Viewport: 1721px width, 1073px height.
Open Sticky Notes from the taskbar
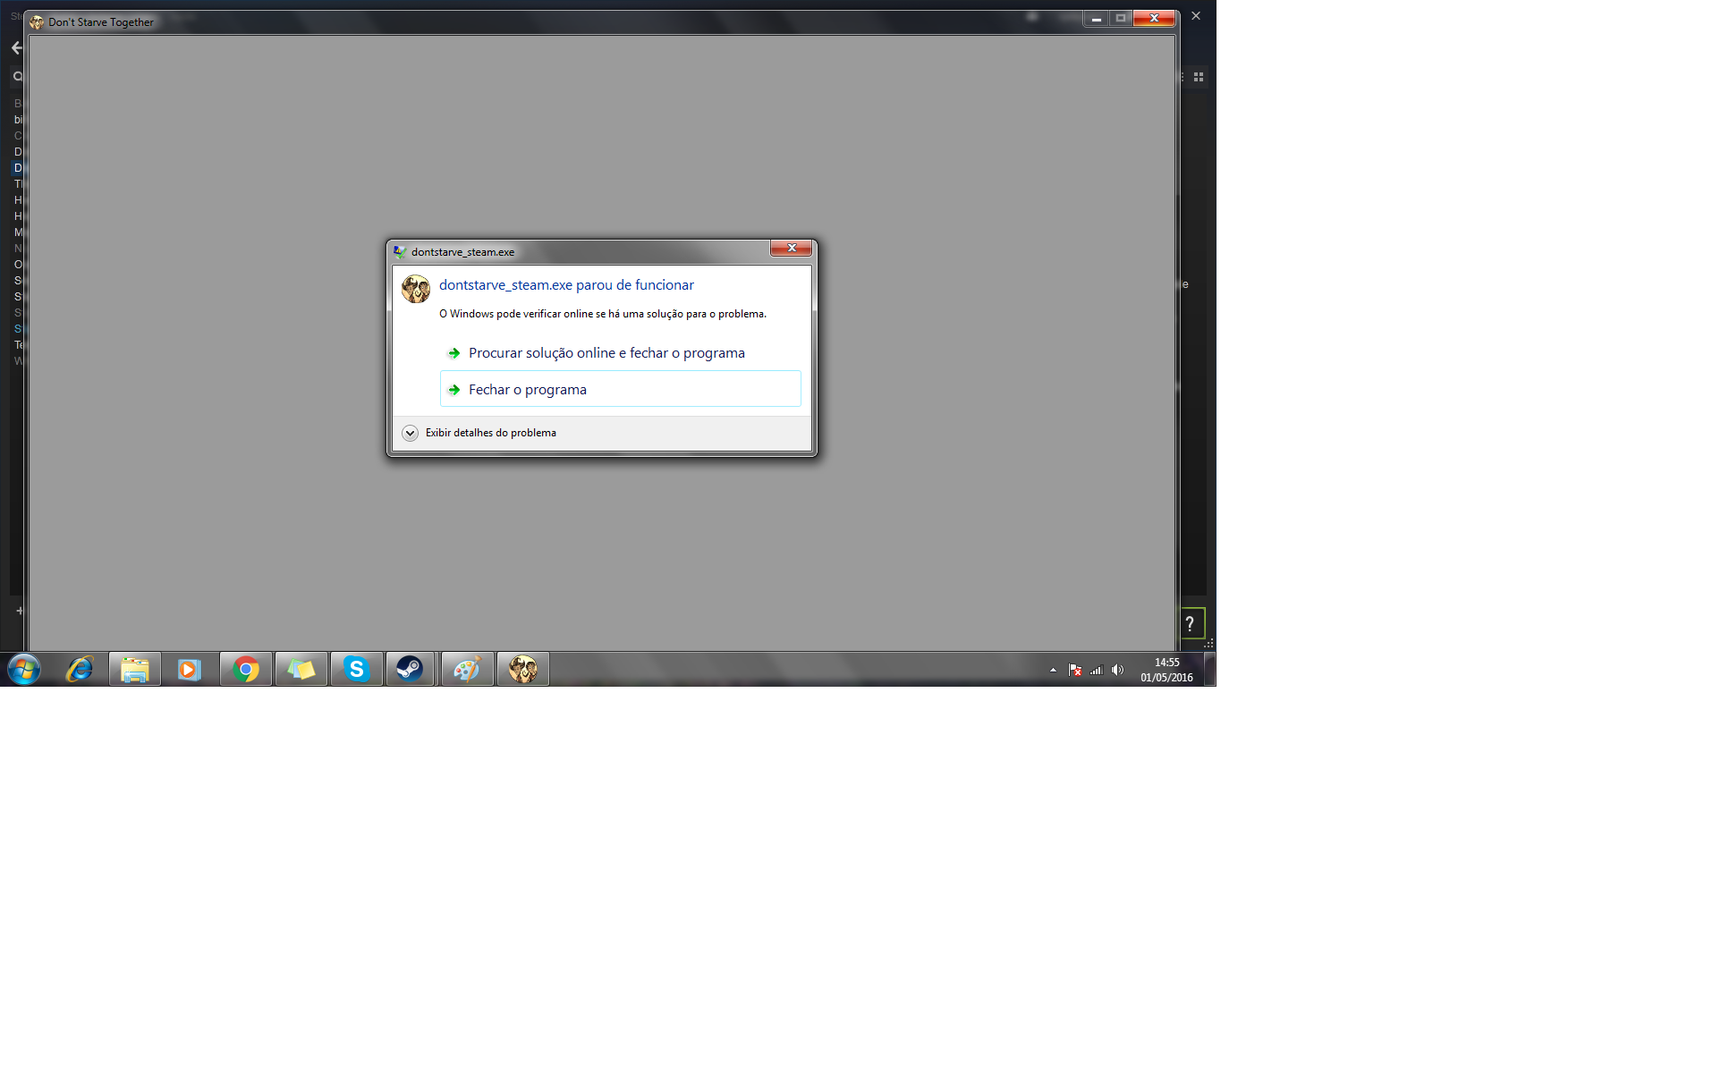pos(301,669)
